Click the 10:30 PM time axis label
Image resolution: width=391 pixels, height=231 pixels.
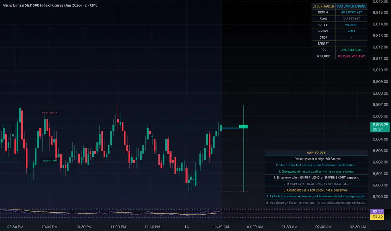(84, 227)
